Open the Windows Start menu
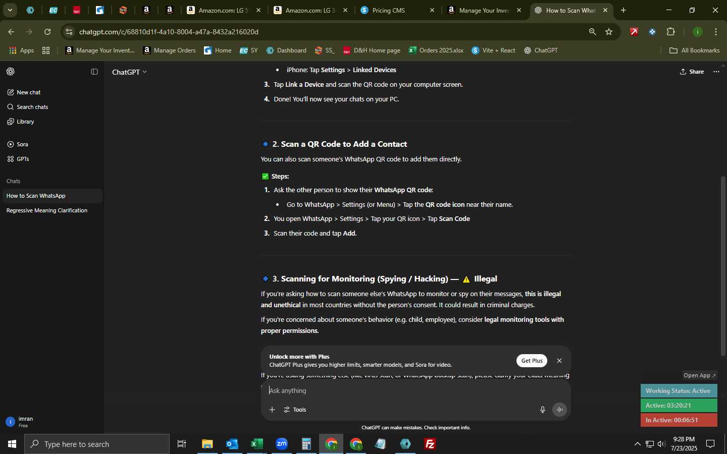Viewport: 727px width, 454px height. 12,444
